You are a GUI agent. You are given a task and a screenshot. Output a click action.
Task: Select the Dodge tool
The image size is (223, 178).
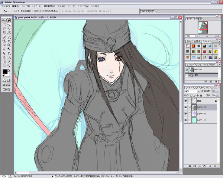9,49
